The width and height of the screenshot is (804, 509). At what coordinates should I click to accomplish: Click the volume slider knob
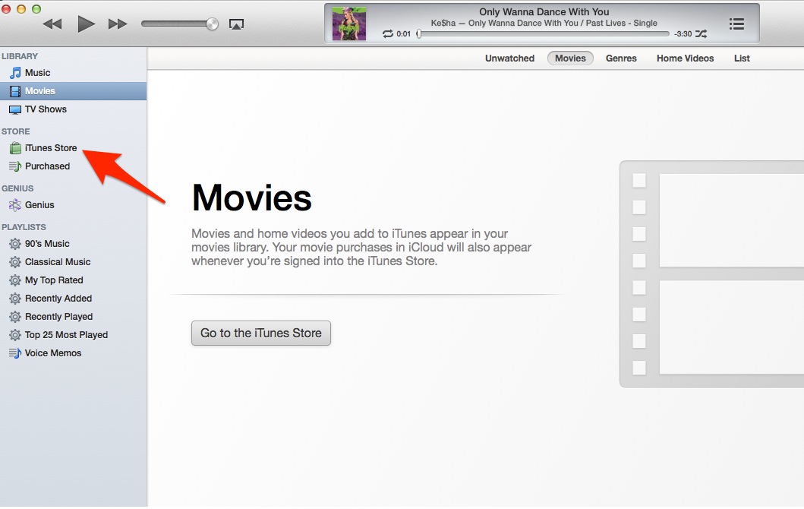pyautogui.click(x=212, y=24)
